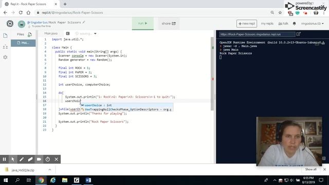Add a new file with the Files icon
This screenshot has height=185, width=329.
tap(30, 34)
